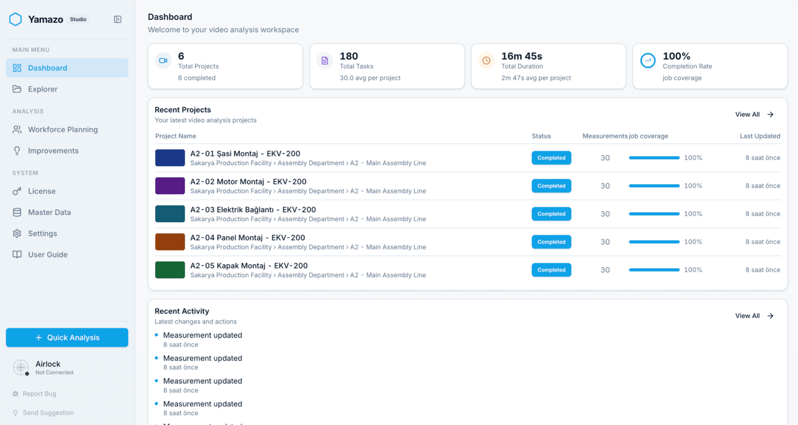Screen dimensions: 798x425
Task: Click the Improvements lightbulb icon
Action: click(x=17, y=151)
